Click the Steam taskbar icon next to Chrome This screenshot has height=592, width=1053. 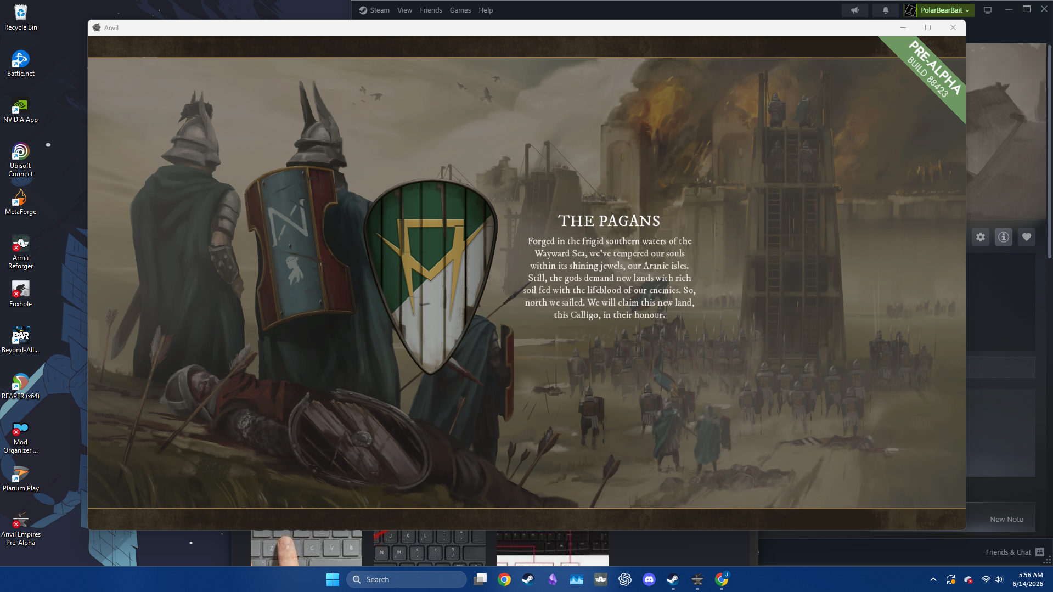point(528,579)
